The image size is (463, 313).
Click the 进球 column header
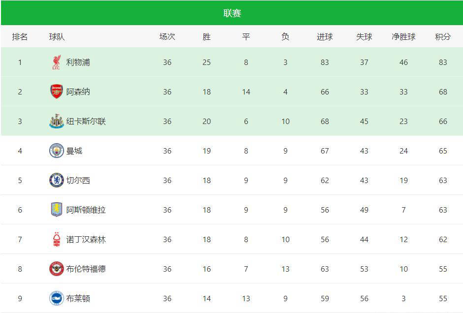[325, 36]
